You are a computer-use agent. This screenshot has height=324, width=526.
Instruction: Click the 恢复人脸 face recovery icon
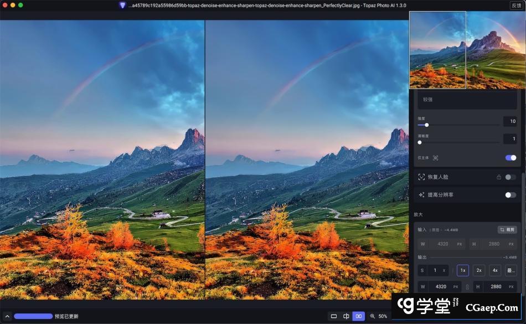coord(421,177)
